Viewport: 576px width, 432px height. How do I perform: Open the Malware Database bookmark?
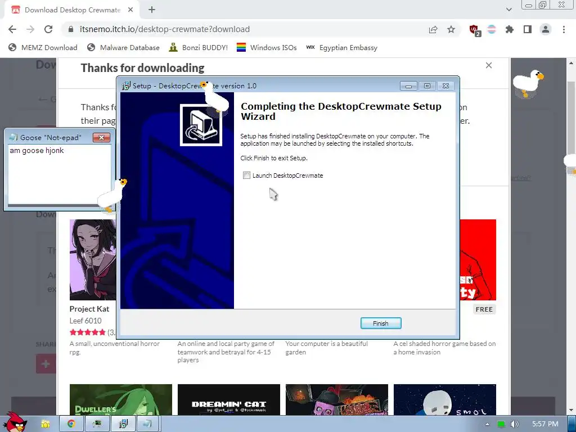tap(123, 47)
